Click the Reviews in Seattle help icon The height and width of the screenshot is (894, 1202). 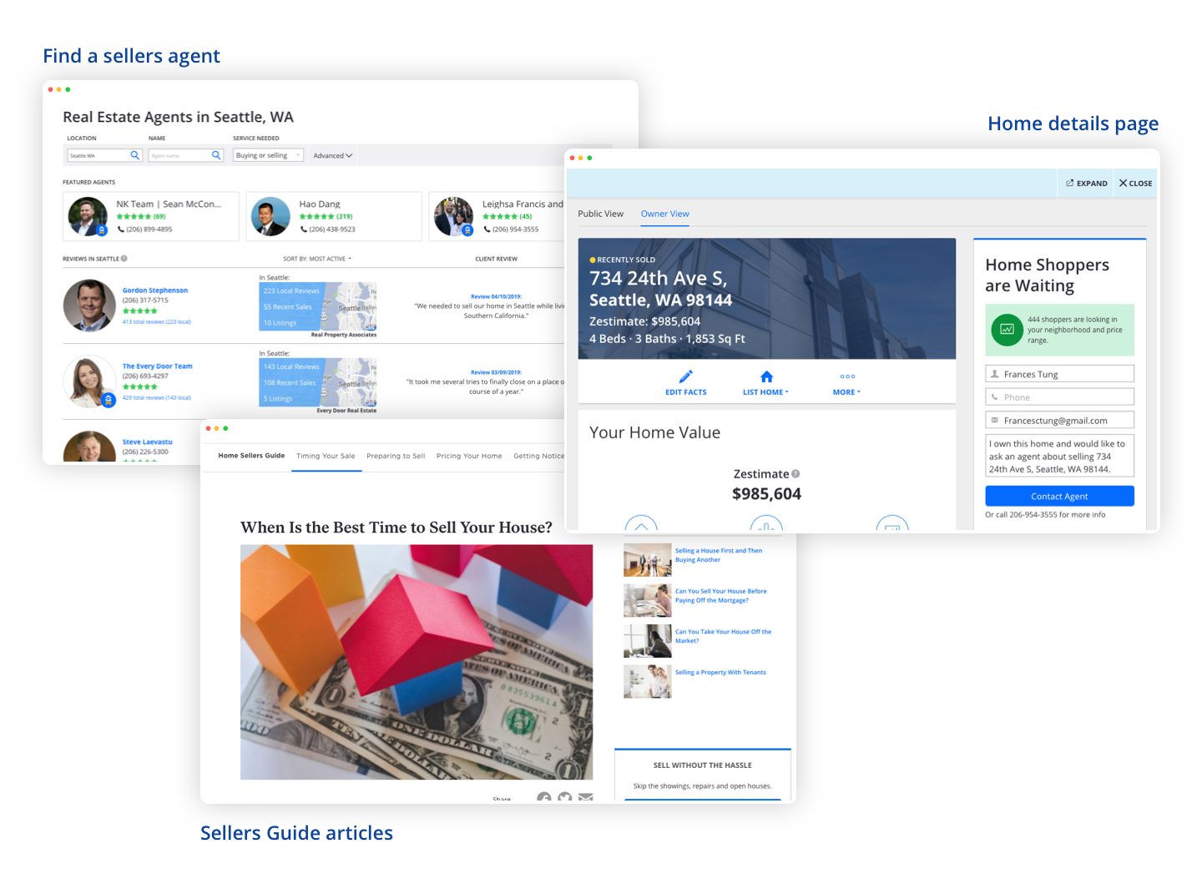coord(124,259)
